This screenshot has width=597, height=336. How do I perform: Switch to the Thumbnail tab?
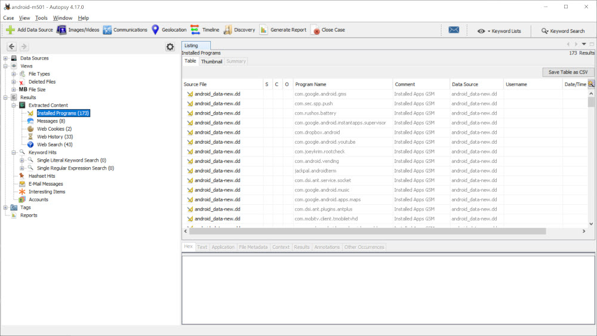(x=211, y=61)
